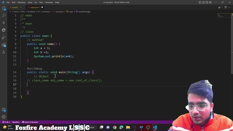
Task: Click the code minimap preview
Action: [x=224, y=15]
